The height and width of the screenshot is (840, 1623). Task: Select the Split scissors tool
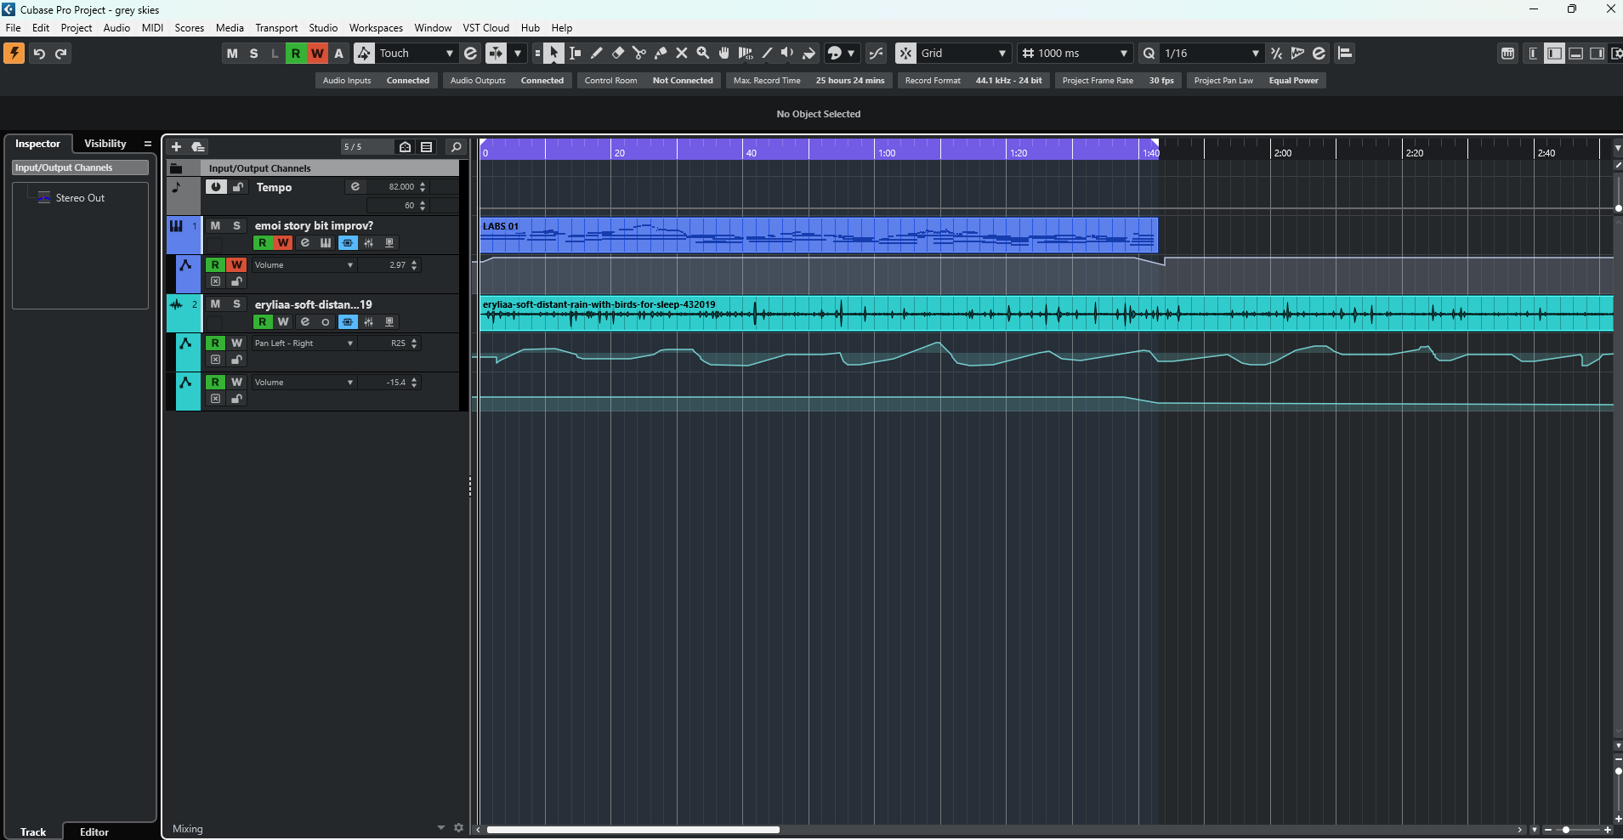click(639, 53)
